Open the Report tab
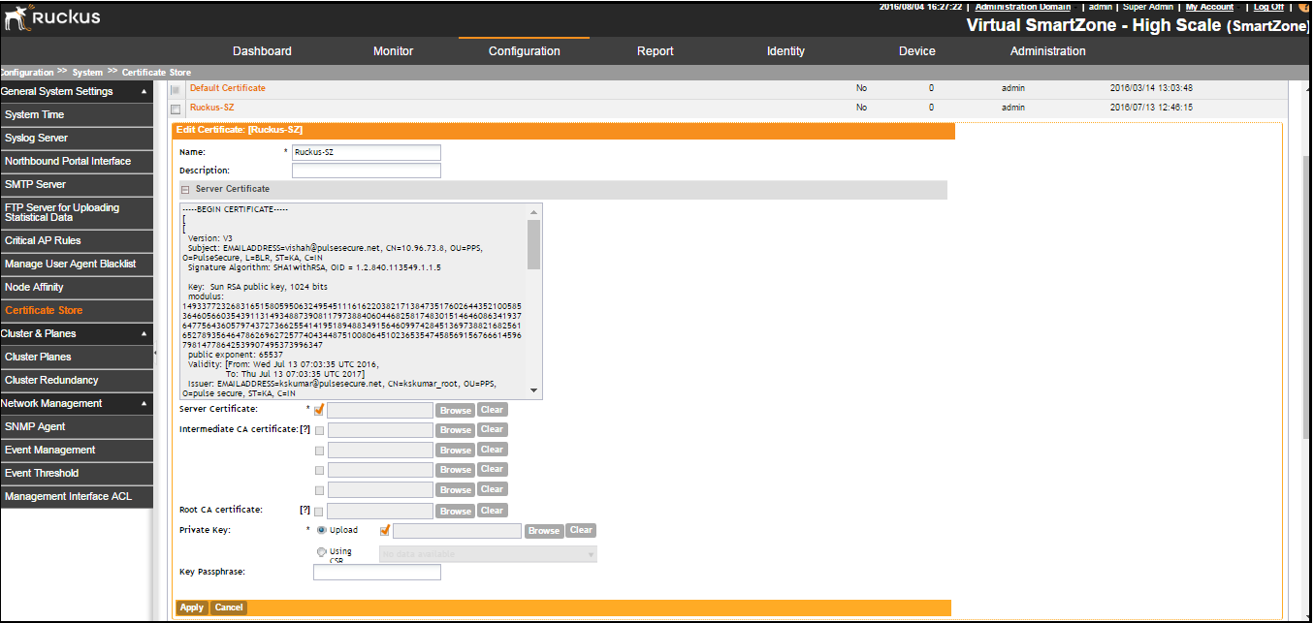The width and height of the screenshot is (1314, 623). (656, 51)
